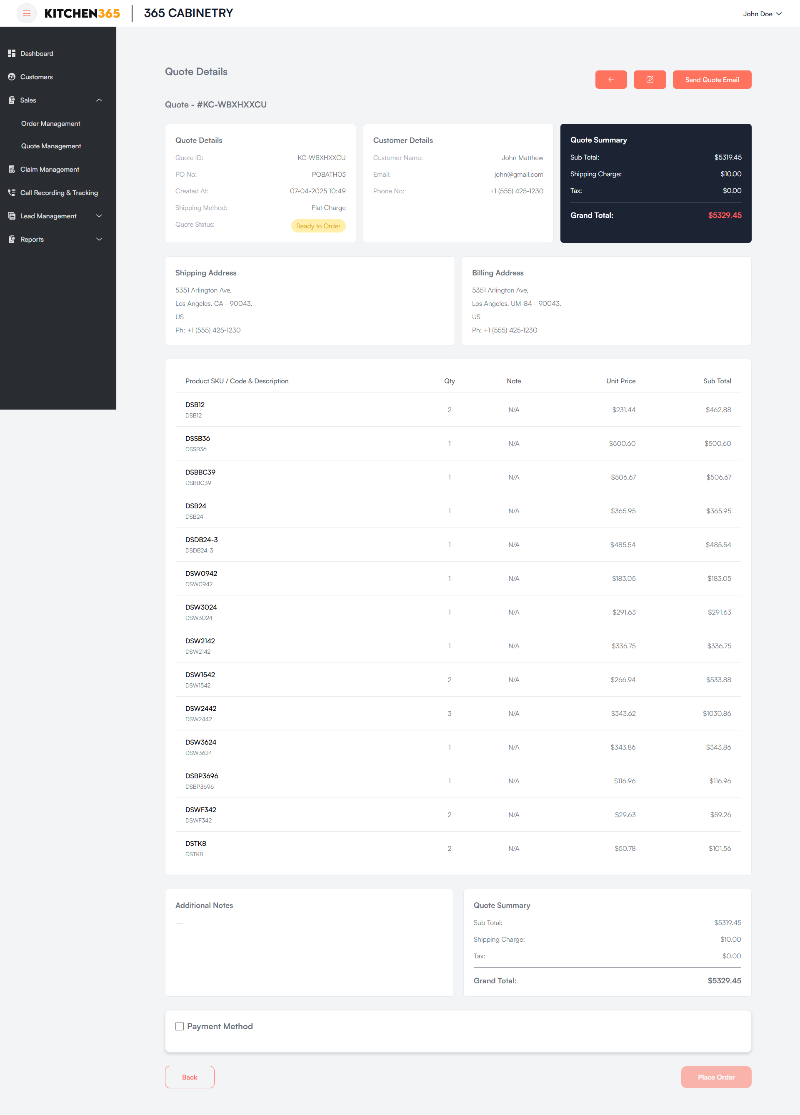The width and height of the screenshot is (800, 1115).
Task: Open Quote Management from sidebar
Action: [51, 146]
